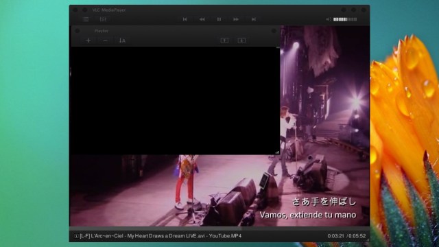Fast forward the video playback
Screen dimensions: 439x247
click(236, 19)
